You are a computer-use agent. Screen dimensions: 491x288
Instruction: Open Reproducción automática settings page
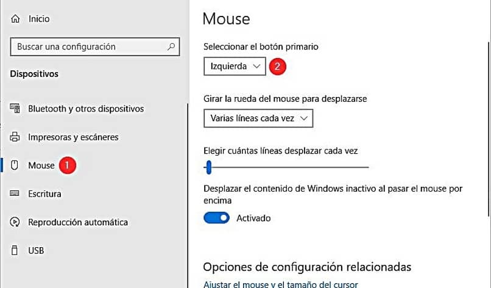78,222
